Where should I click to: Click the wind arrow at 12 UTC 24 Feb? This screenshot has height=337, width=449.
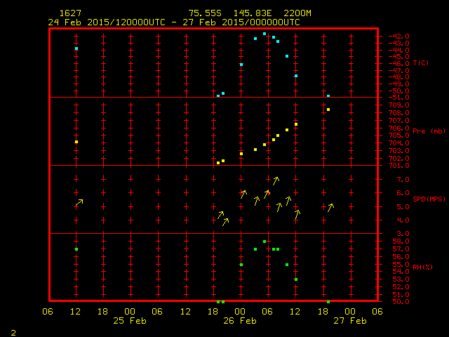pyautogui.click(x=79, y=203)
